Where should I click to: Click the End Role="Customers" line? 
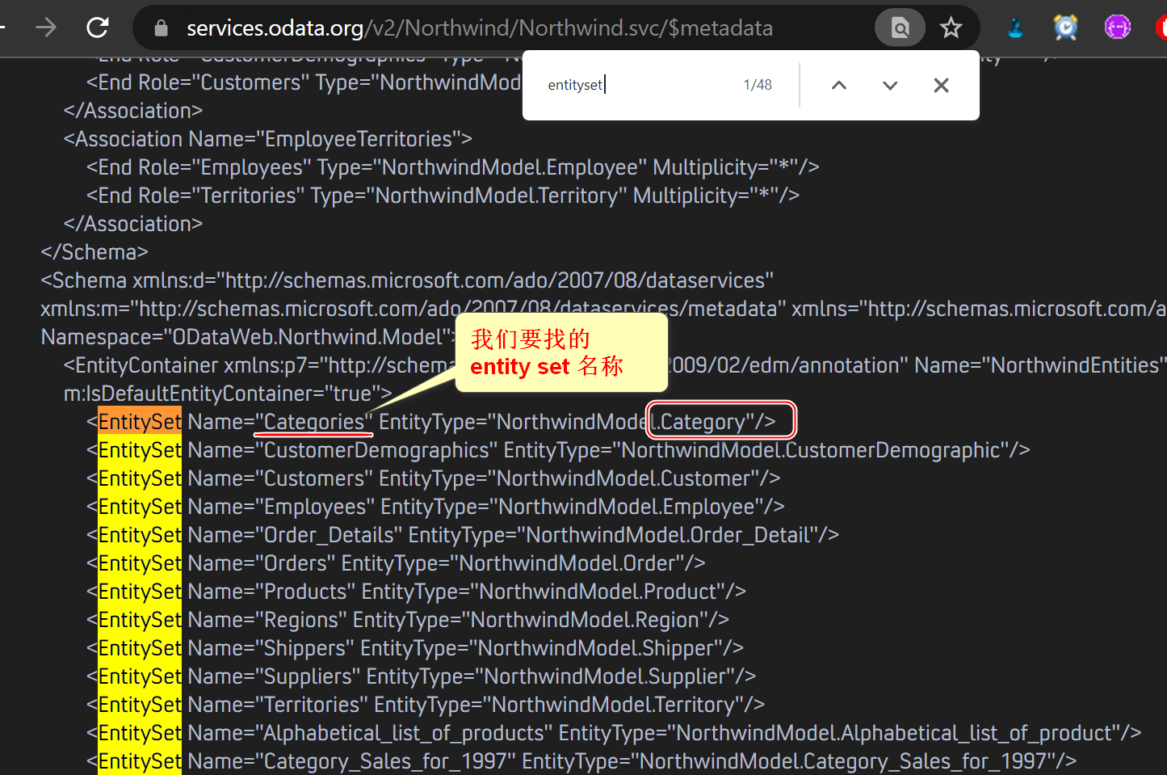pos(304,82)
